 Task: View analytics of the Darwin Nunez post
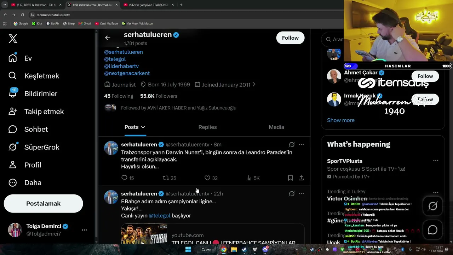point(249,178)
